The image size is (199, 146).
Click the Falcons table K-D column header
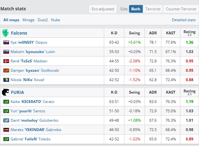pyautogui.click(x=114, y=33)
